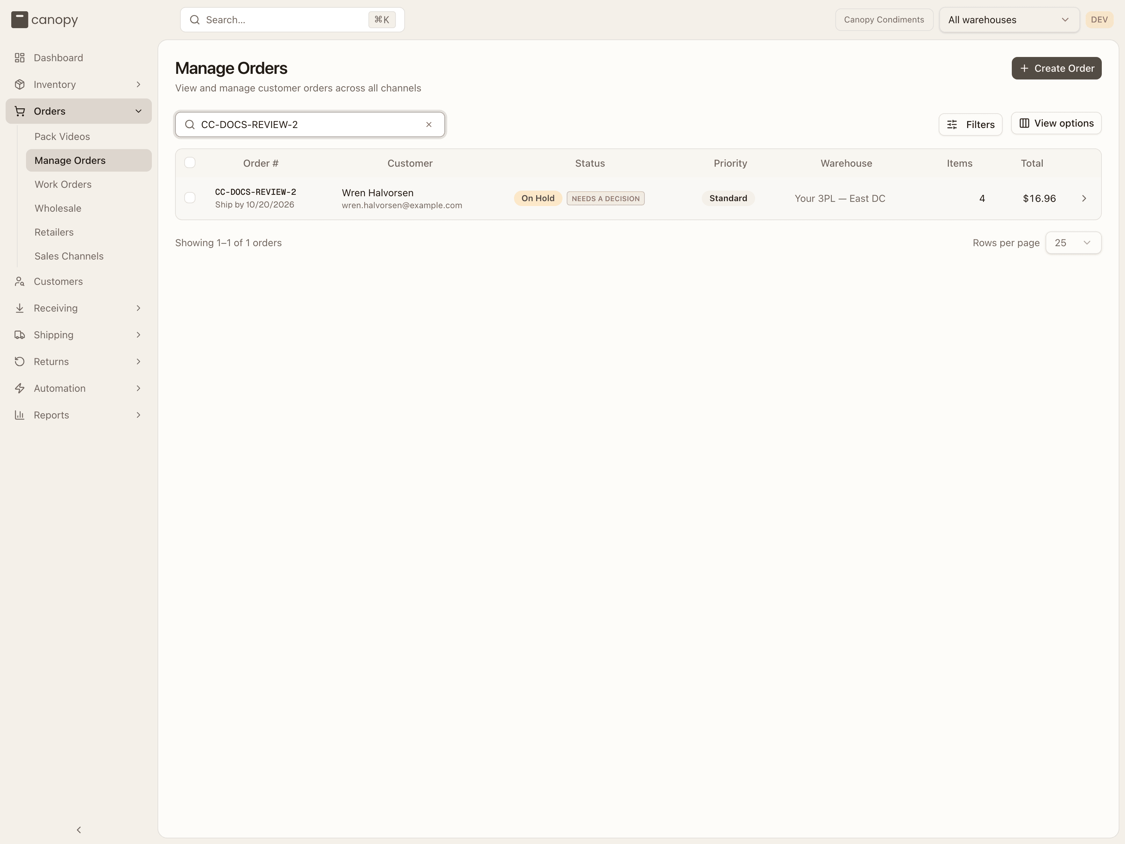Open Sales Channels

[89, 256]
